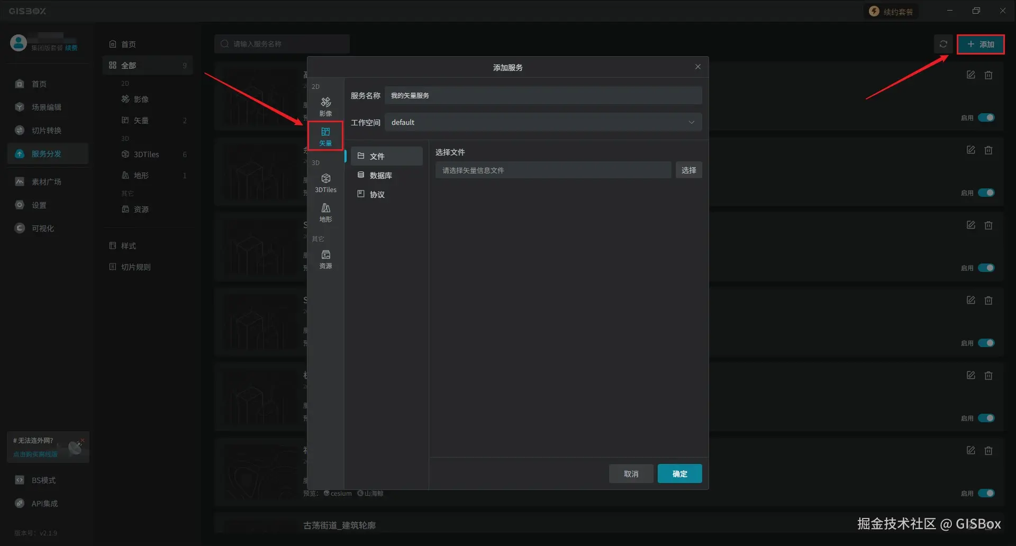Click the user avatar icon

pyautogui.click(x=19, y=43)
